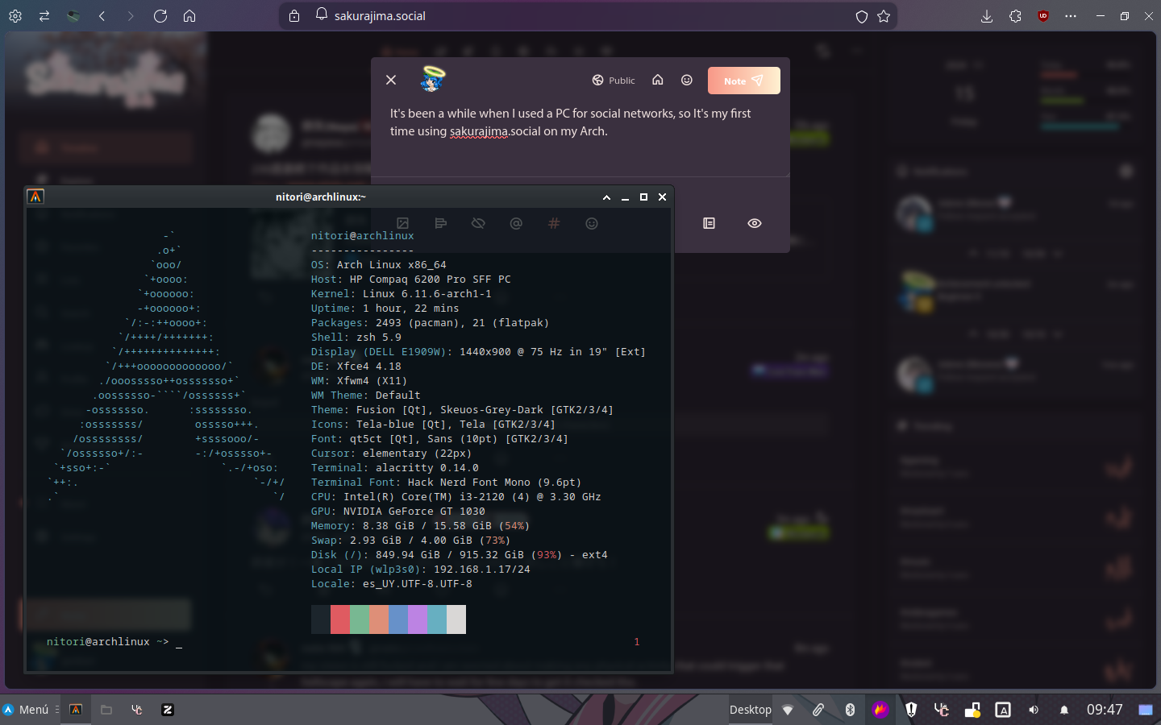
Task: Open the Bluetooth tray icon
Action: 850,710
